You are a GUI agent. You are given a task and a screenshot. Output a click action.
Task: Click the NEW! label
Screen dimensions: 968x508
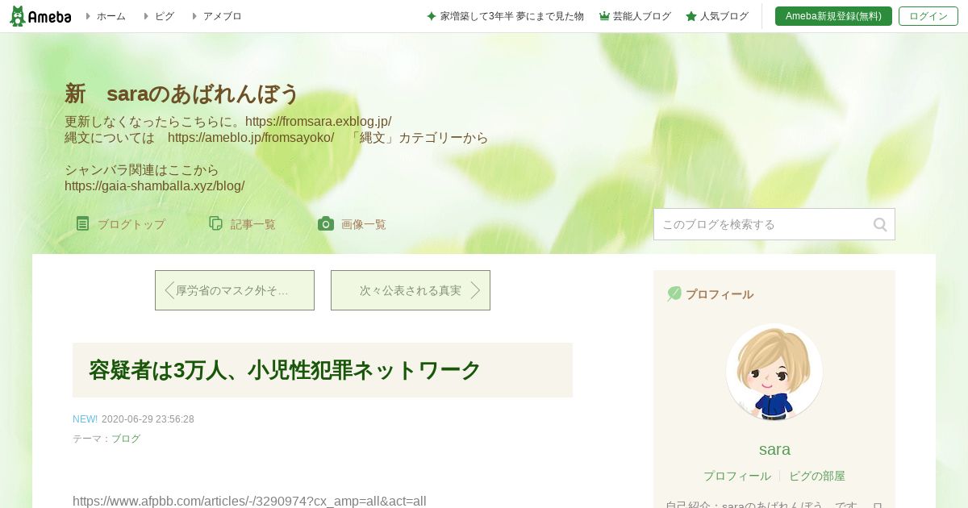85,419
